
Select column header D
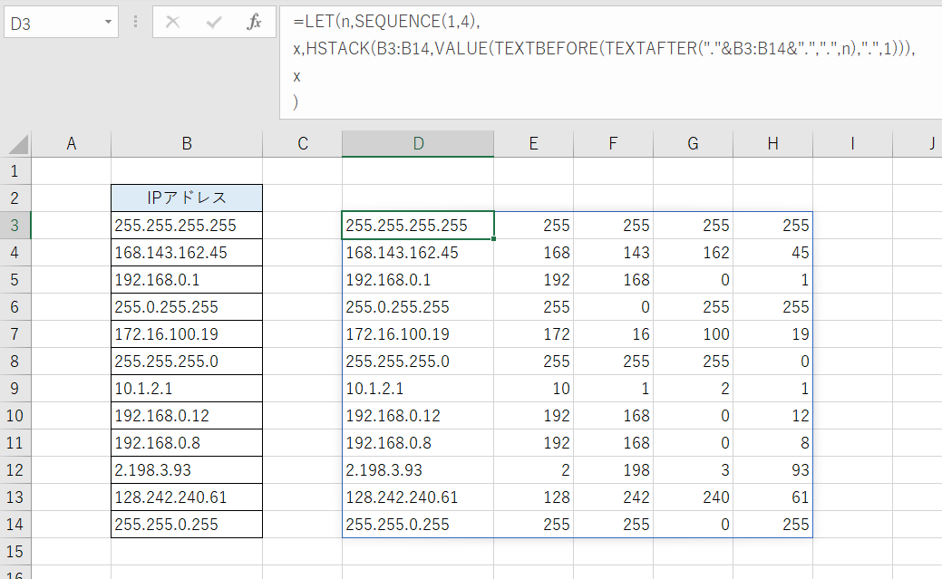(417, 143)
